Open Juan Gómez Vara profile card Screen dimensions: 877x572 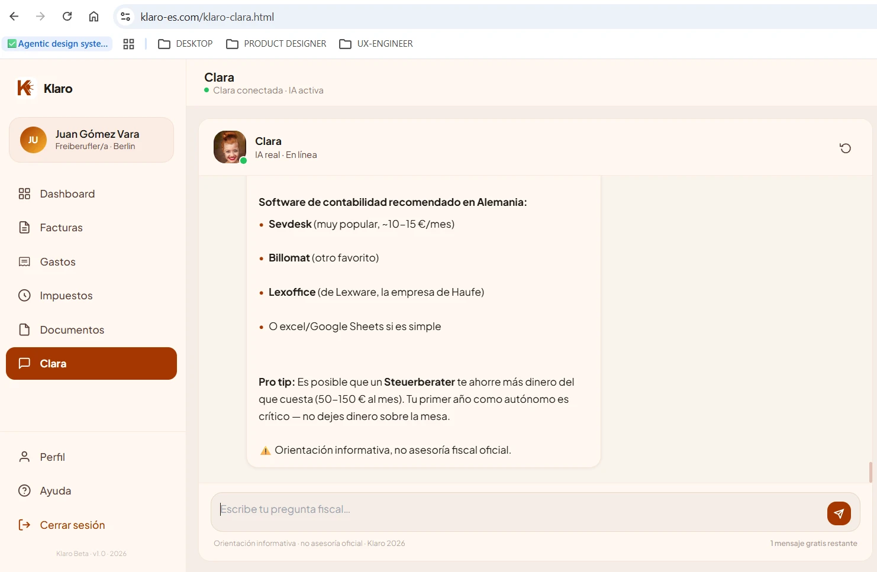91,140
